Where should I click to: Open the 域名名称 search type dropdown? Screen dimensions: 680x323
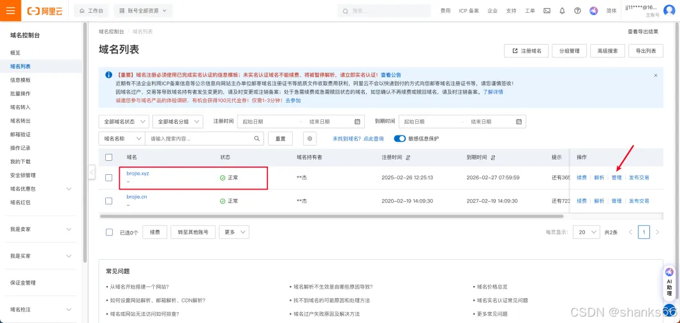(x=122, y=139)
